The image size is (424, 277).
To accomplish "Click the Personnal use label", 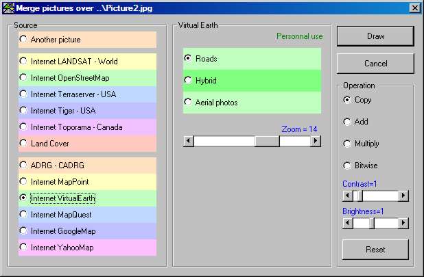I will [300, 36].
